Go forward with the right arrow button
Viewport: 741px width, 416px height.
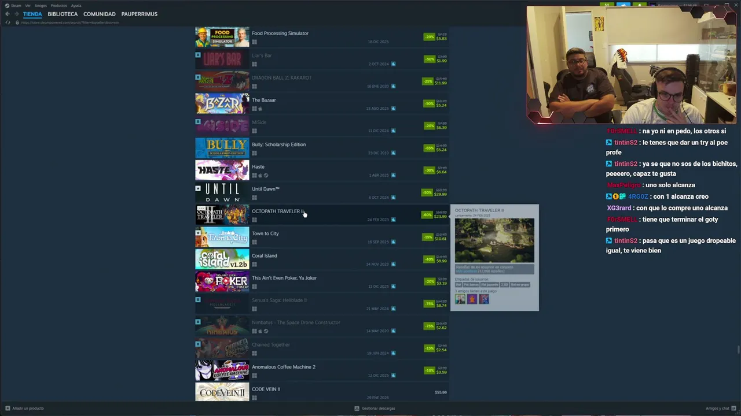click(16, 14)
